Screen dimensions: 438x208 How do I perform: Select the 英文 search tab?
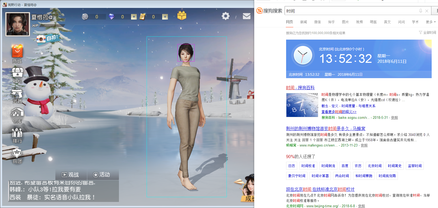tap(387, 22)
